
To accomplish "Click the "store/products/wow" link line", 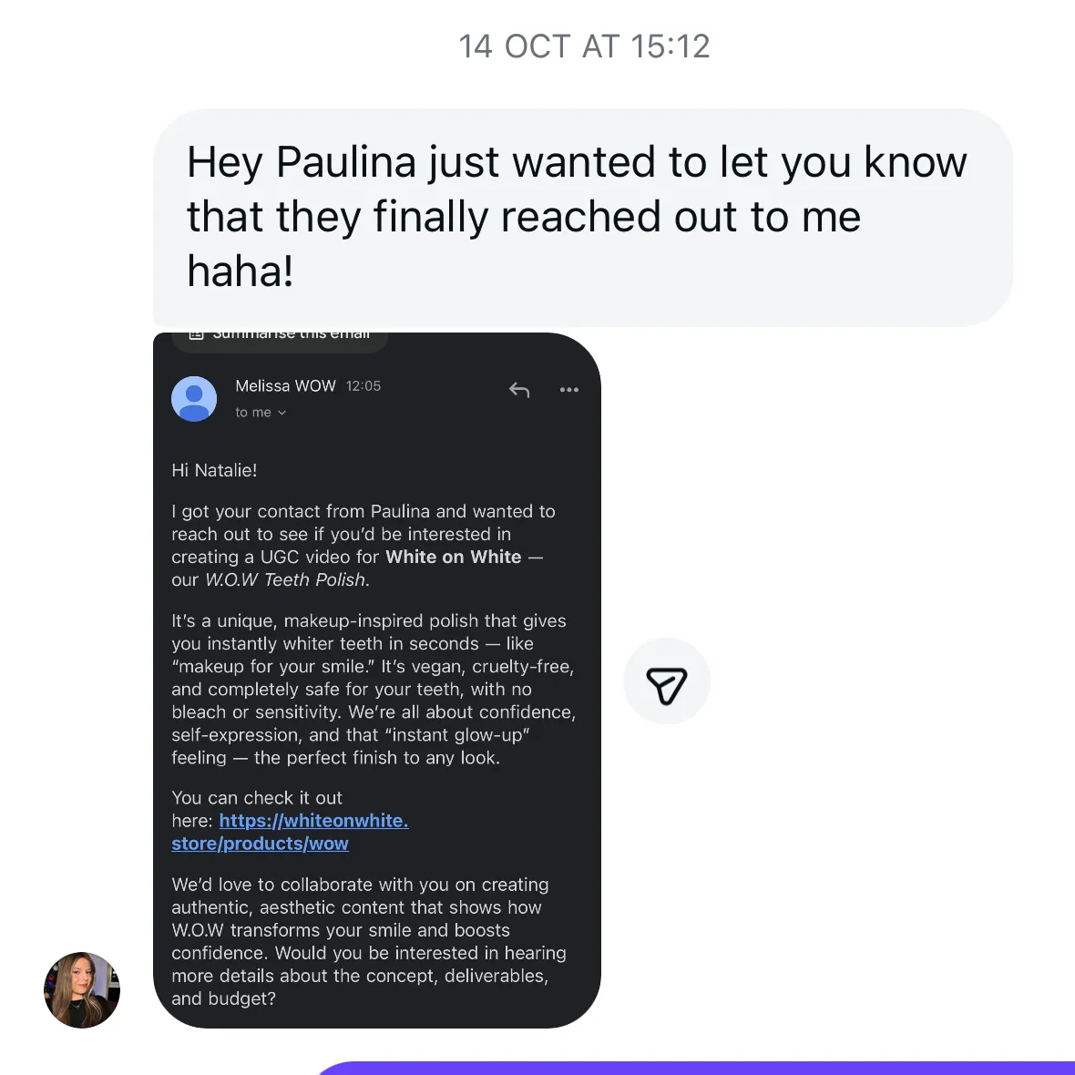I will coord(260,844).
